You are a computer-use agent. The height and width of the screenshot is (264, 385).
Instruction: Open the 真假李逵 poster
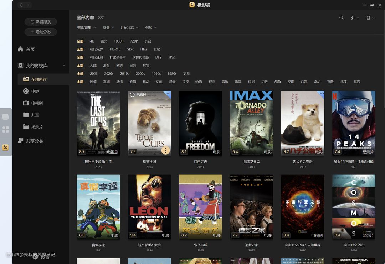point(98,207)
